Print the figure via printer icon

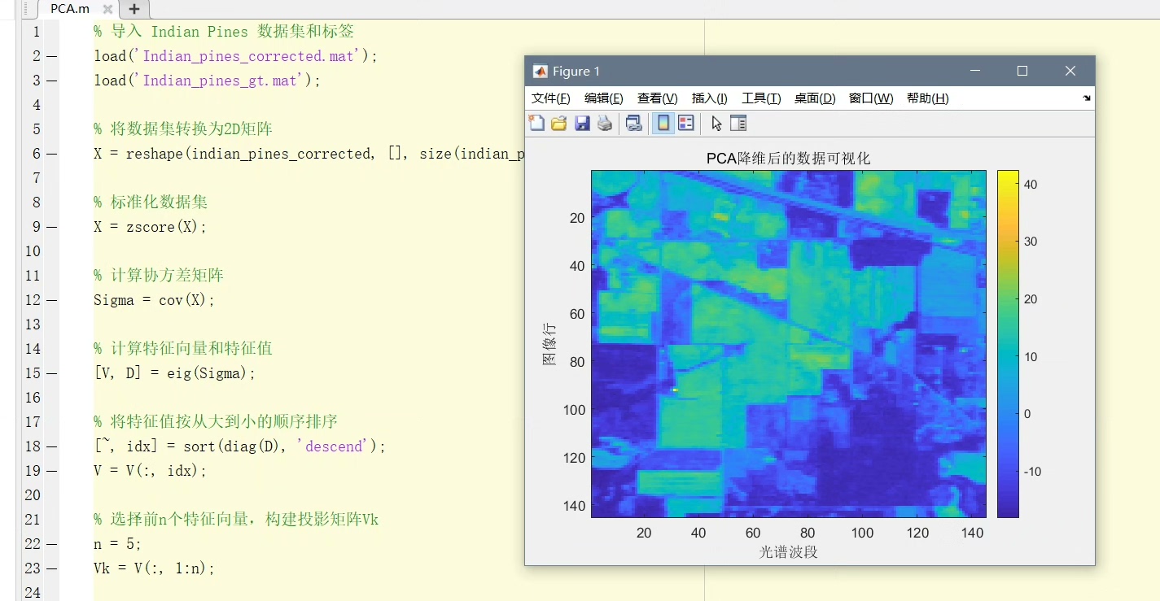[x=605, y=123]
